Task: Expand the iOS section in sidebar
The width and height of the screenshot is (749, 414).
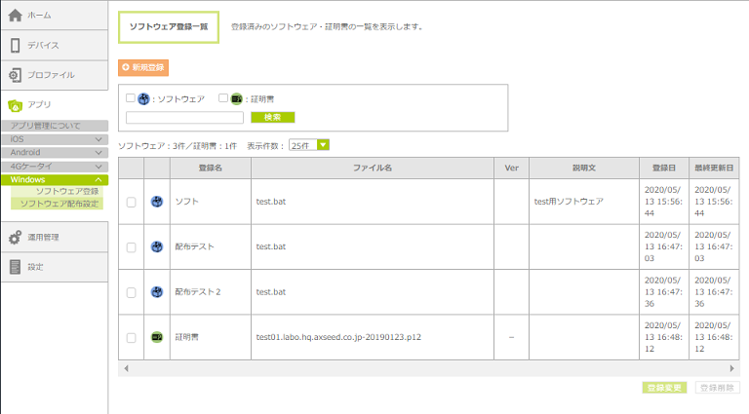Action: point(54,139)
